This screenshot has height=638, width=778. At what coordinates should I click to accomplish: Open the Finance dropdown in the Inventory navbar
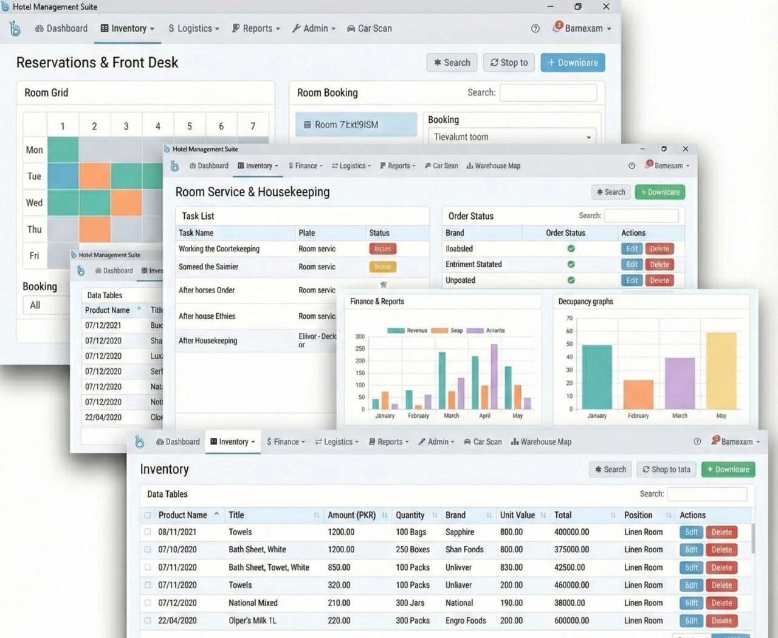pos(286,442)
